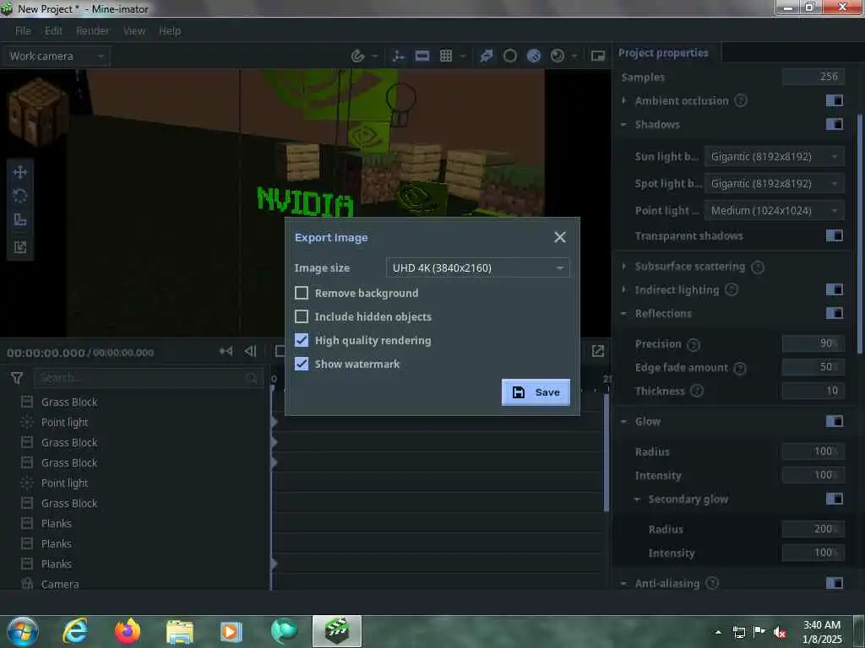The width and height of the screenshot is (865, 648).
Task: Open the Work camera dropdown
Action: click(x=57, y=56)
